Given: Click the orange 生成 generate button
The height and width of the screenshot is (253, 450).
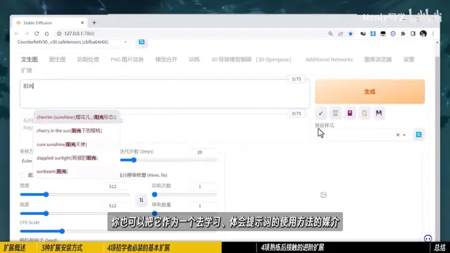Looking at the screenshot, I should point(370,91).
